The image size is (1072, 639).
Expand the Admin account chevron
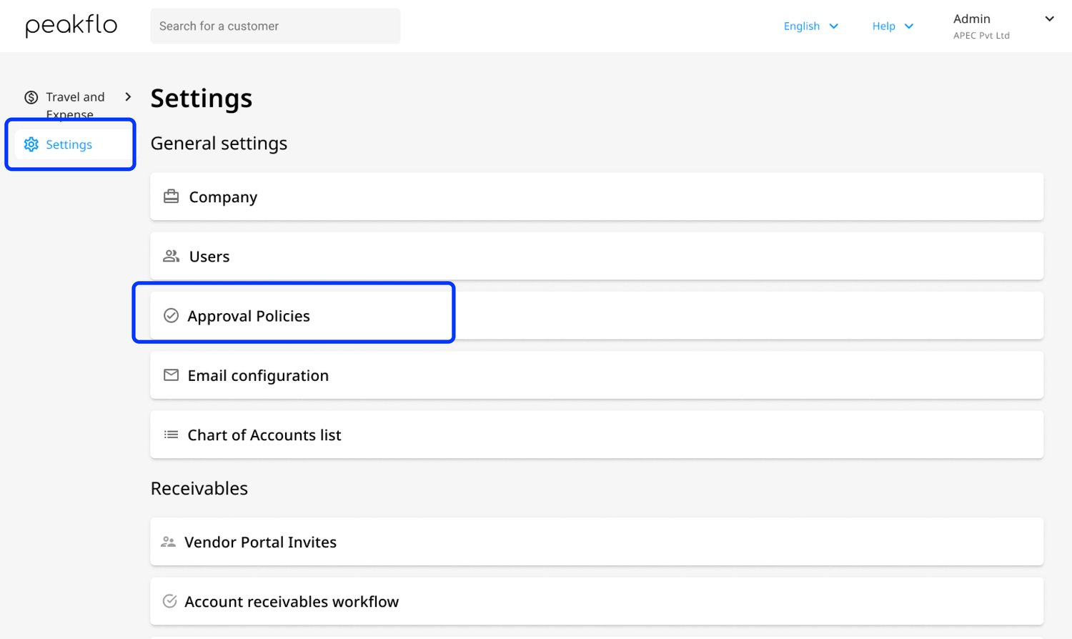(x=1049, y=19)
